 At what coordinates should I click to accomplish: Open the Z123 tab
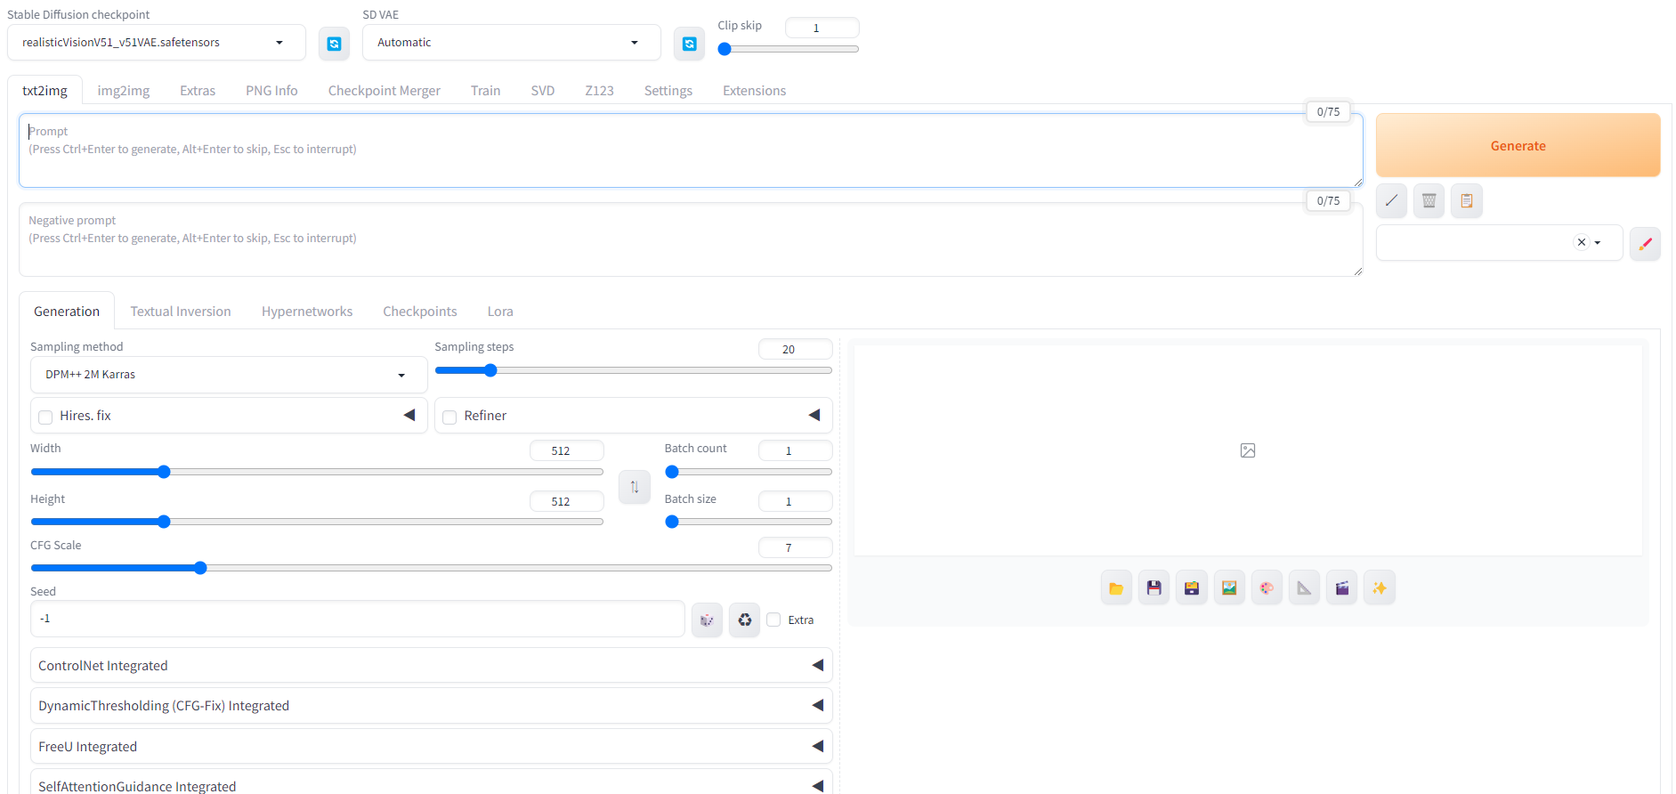tap(600, 91)
